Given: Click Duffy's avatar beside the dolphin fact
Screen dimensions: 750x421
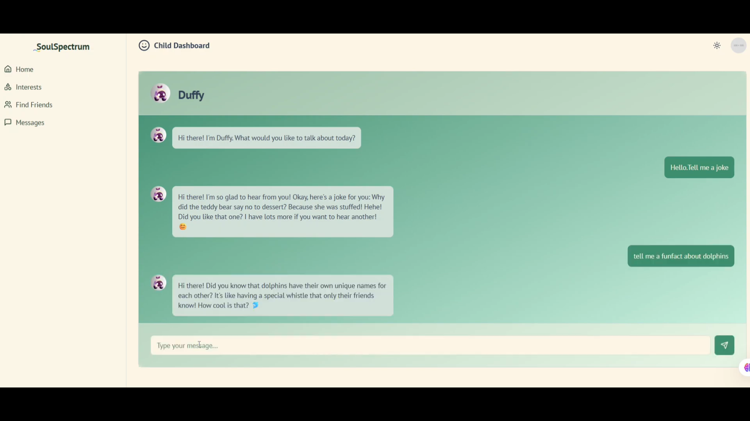Looking at the screenshot, I should click(159, 283).
